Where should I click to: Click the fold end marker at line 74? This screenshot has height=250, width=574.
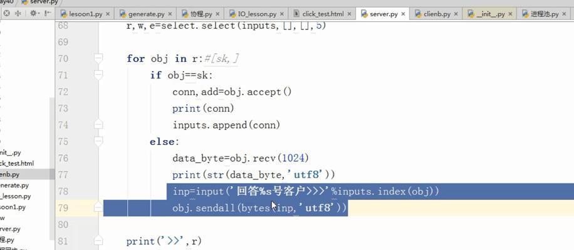coord(98,125)
